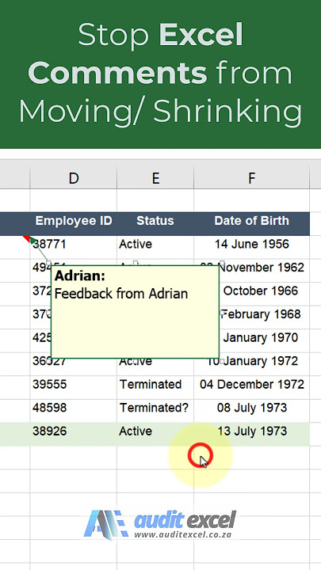Click the red comment indicator triangle

27,238
